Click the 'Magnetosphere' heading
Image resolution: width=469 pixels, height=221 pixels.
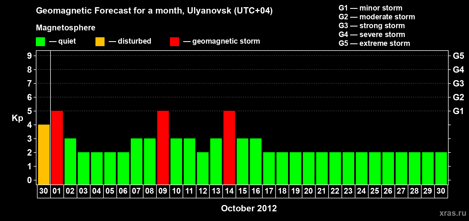(x=66, y=28)
